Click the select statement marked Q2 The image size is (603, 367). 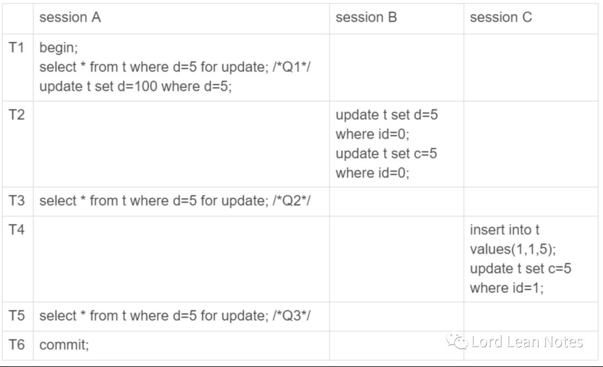pyautogui.click(x=174, y=201)
